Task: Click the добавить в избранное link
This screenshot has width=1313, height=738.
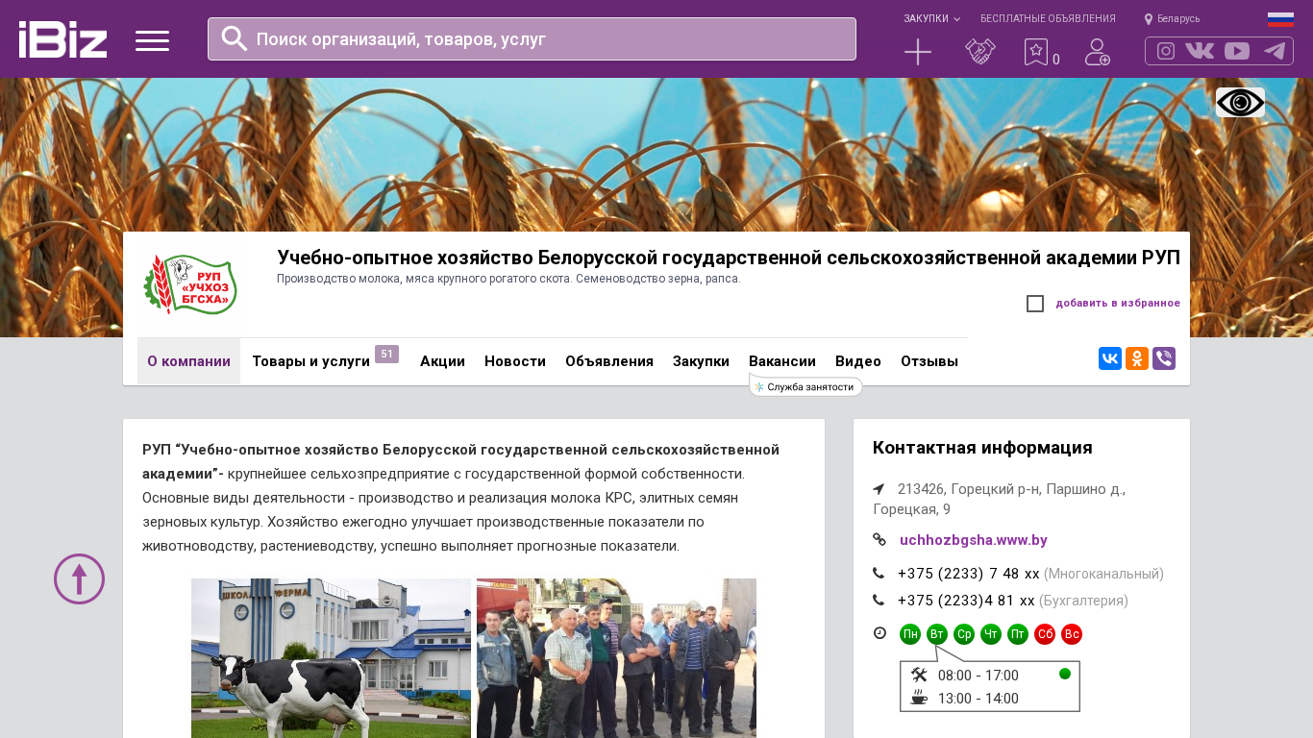Action: coord(1118,304)
